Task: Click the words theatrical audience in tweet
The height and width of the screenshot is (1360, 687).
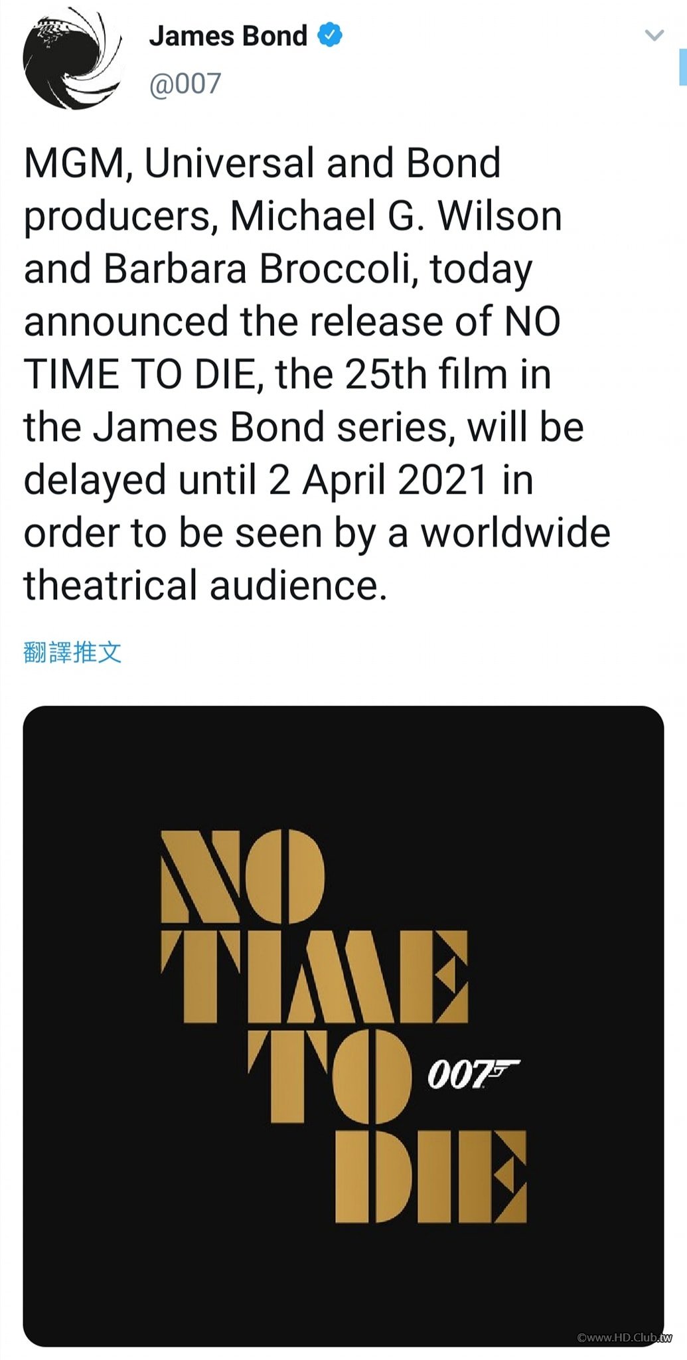Action: [x=205, y=585]
